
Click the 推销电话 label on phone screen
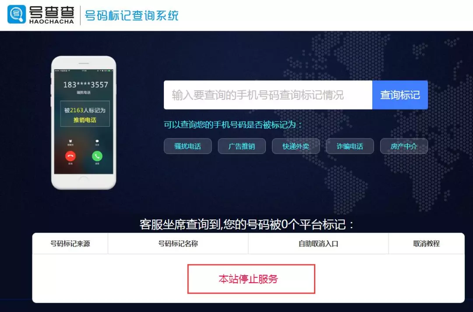85,120
